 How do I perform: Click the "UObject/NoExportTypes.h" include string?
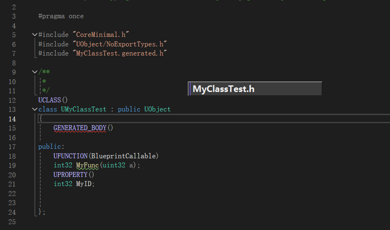pyautogui.click(x=120, y=44)
